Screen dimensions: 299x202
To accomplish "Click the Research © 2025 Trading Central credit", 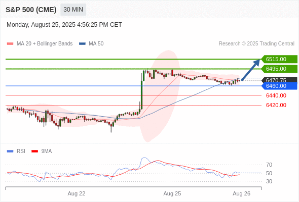I will pyautogui.click(x=256, y=44).
